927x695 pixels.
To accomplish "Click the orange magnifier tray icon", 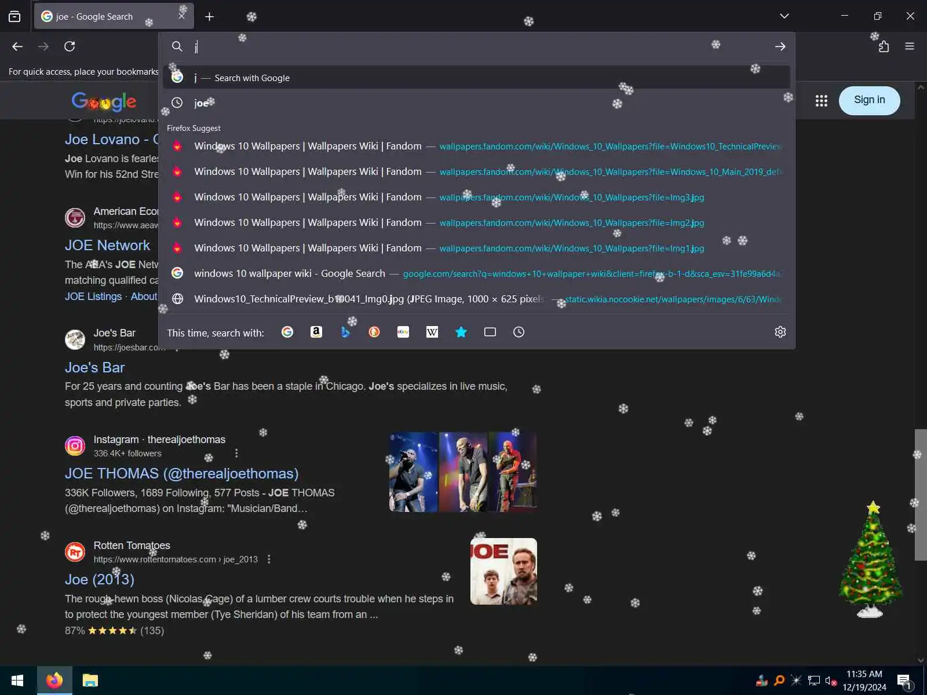I will pyautogui.click(x=779, y=681).
